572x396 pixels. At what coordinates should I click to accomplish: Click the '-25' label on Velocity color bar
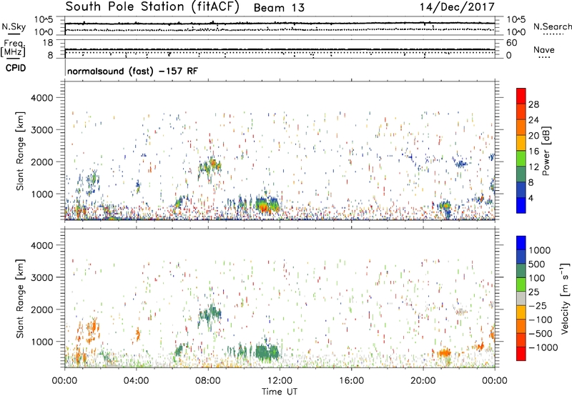(x=538, y=306)
